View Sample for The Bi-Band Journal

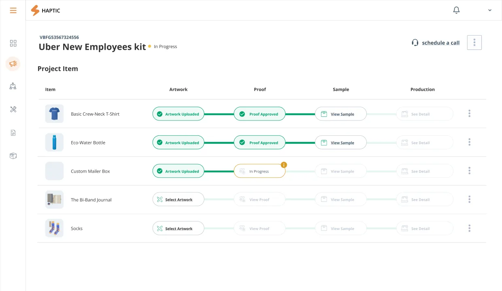pos(341,199)
